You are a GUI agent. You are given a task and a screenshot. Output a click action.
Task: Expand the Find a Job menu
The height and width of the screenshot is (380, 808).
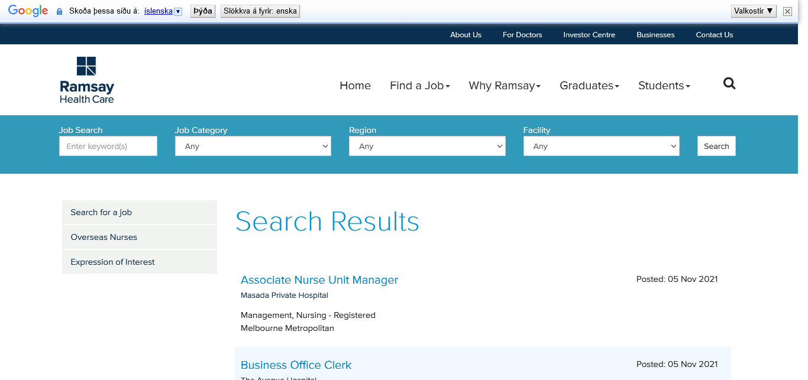pos(419,86)
